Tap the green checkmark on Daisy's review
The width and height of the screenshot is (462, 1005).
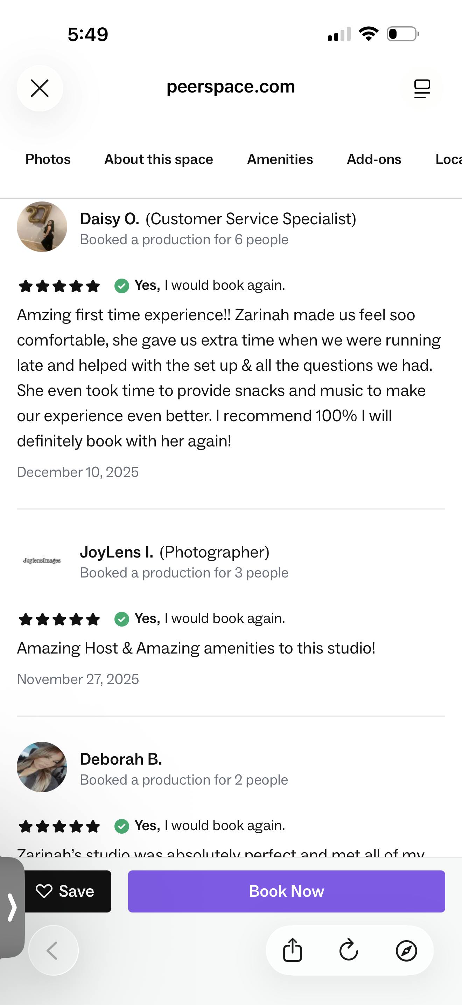coord(121,286)
